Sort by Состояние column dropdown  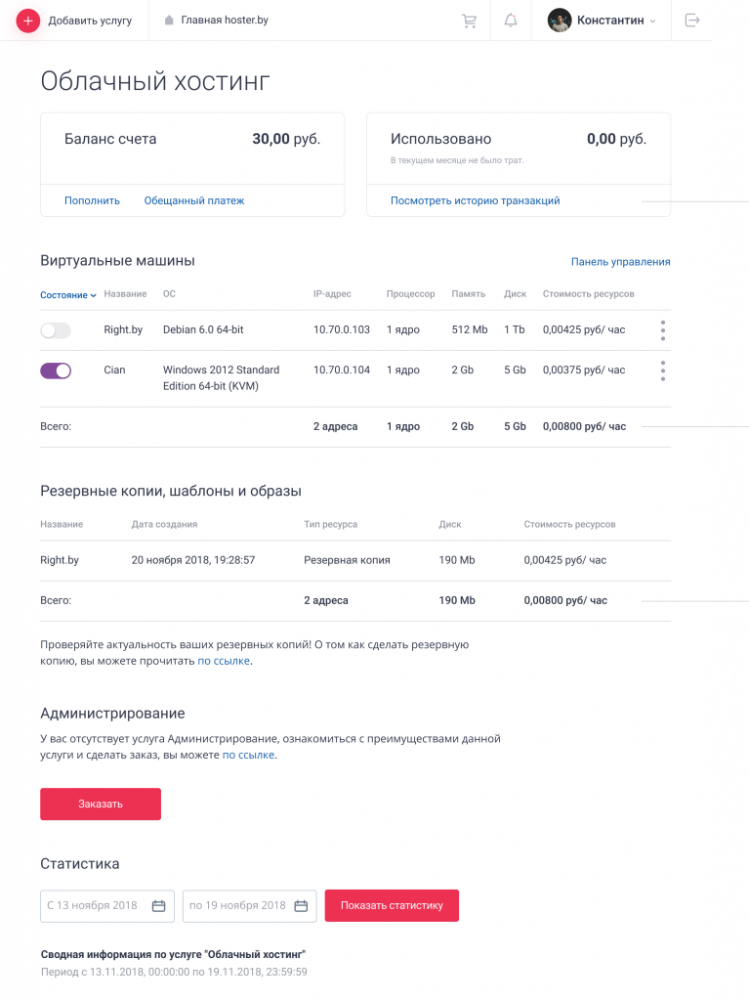pyautogui.click(x=68, y=295)
